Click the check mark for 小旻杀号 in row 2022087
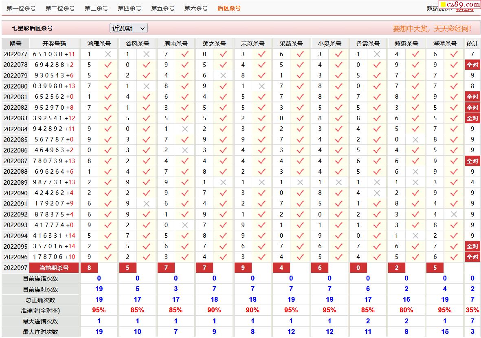The width and height of the screenshot is (481, 338). point(339,161)
